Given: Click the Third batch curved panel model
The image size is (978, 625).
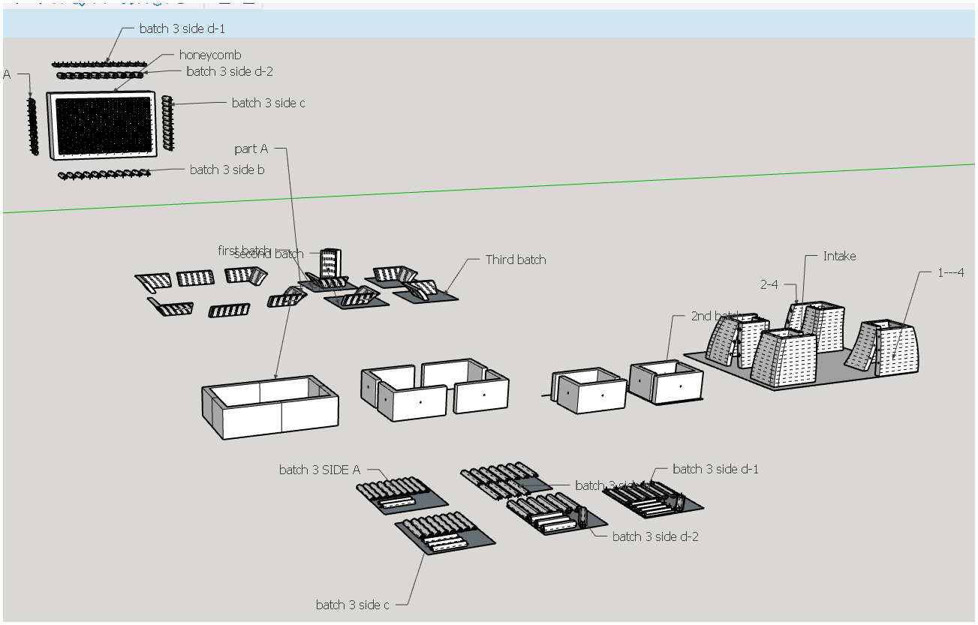Looking at the screenshot, I should (424, 290).
